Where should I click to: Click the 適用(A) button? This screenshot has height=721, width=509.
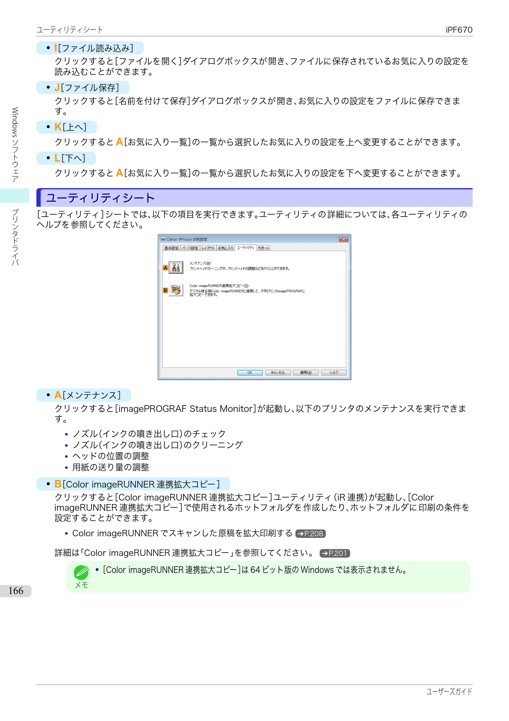(x=306, y=372)
